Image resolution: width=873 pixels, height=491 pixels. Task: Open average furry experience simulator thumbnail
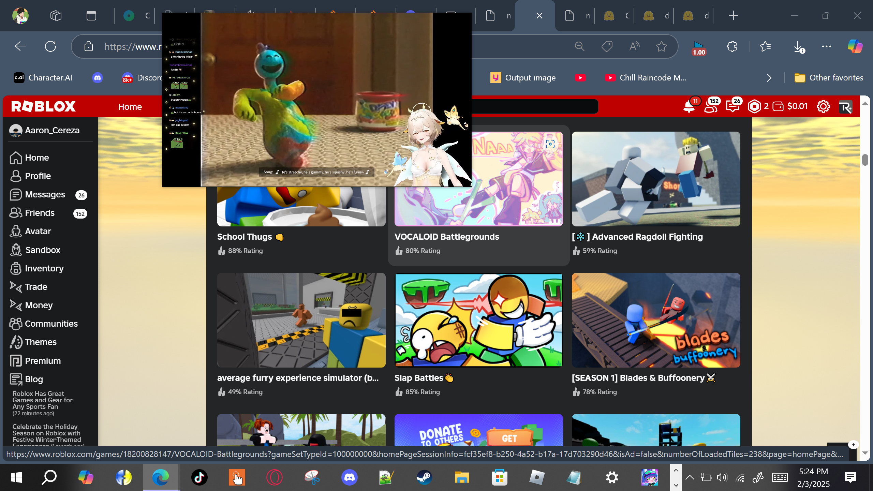tap(301, 320)
